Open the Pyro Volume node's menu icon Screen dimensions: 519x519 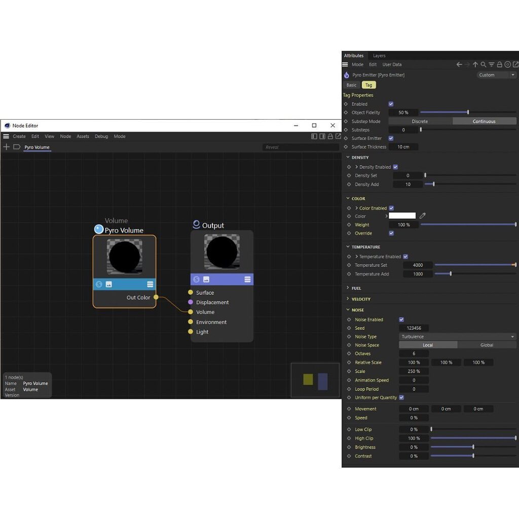[x=150, y=284]
